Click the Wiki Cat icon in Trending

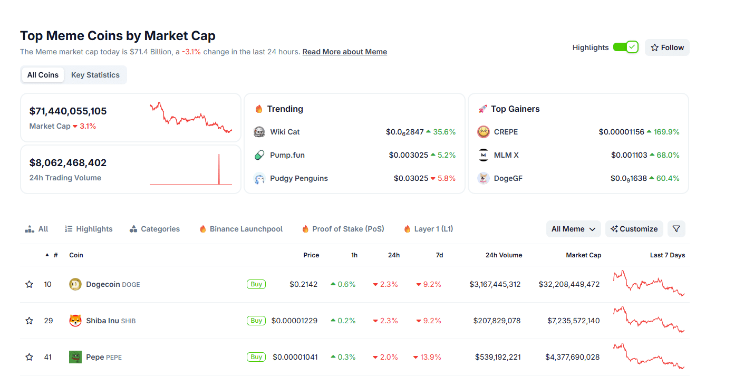coord(259,131)
